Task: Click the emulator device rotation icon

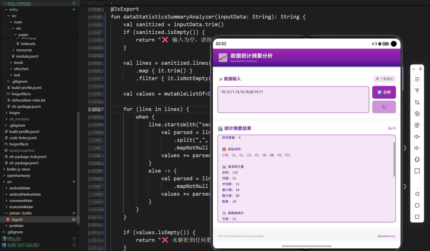Action: (x=417, y=159)
